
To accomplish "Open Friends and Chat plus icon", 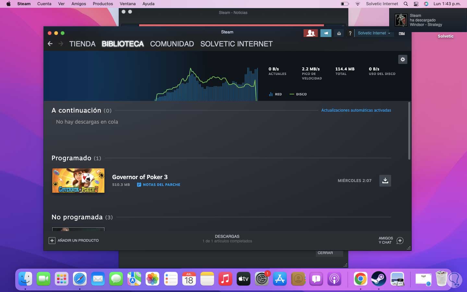I will (x=400, y=240).
